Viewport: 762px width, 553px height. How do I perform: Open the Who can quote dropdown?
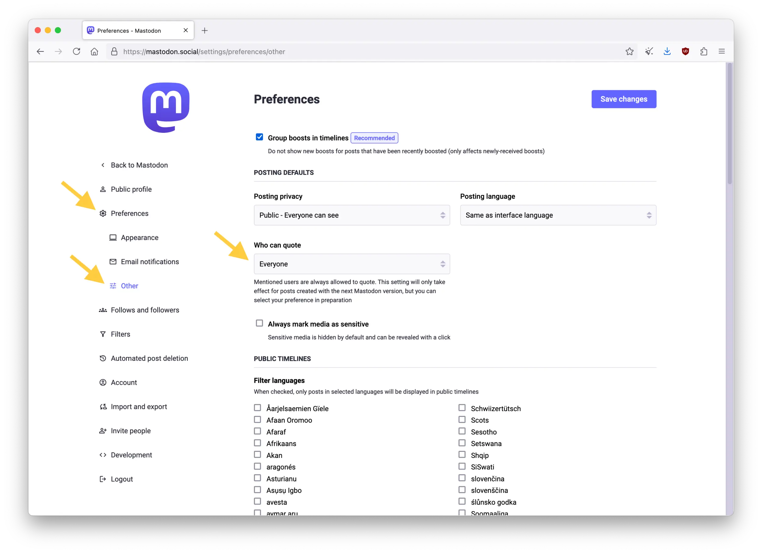point(351,264)
